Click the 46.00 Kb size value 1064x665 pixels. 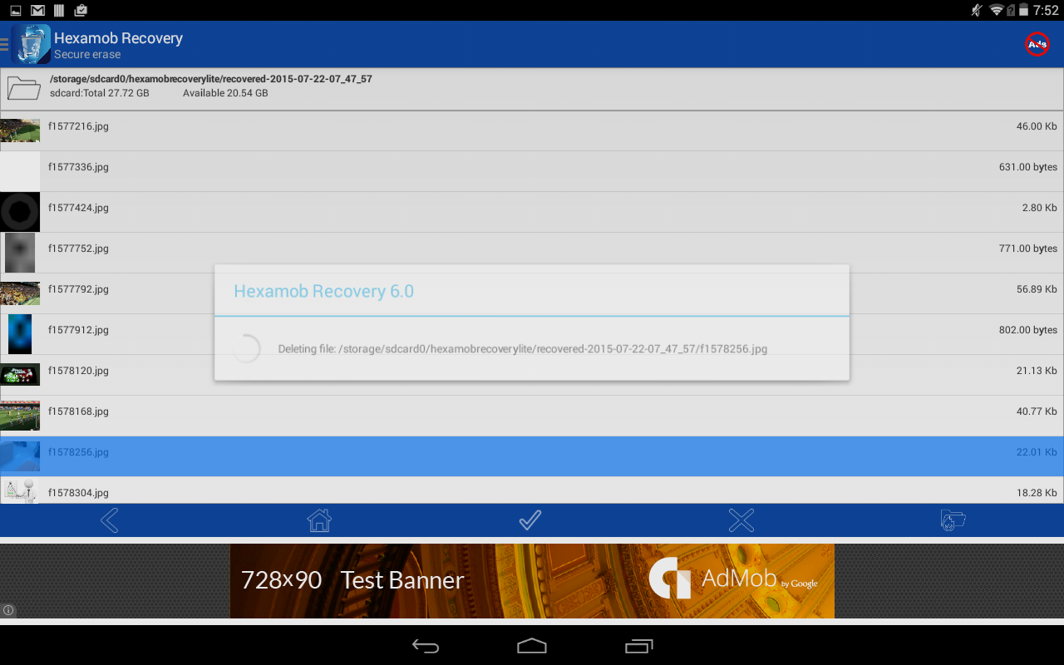click(1037, 126)
